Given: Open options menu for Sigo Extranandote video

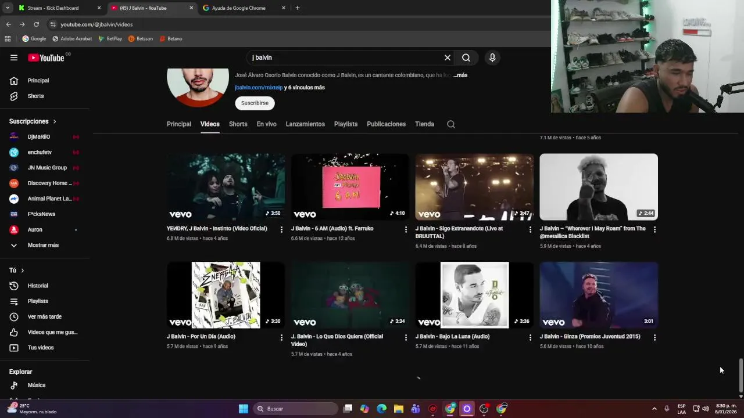Looking at the screenshot, I should [530, 230].
